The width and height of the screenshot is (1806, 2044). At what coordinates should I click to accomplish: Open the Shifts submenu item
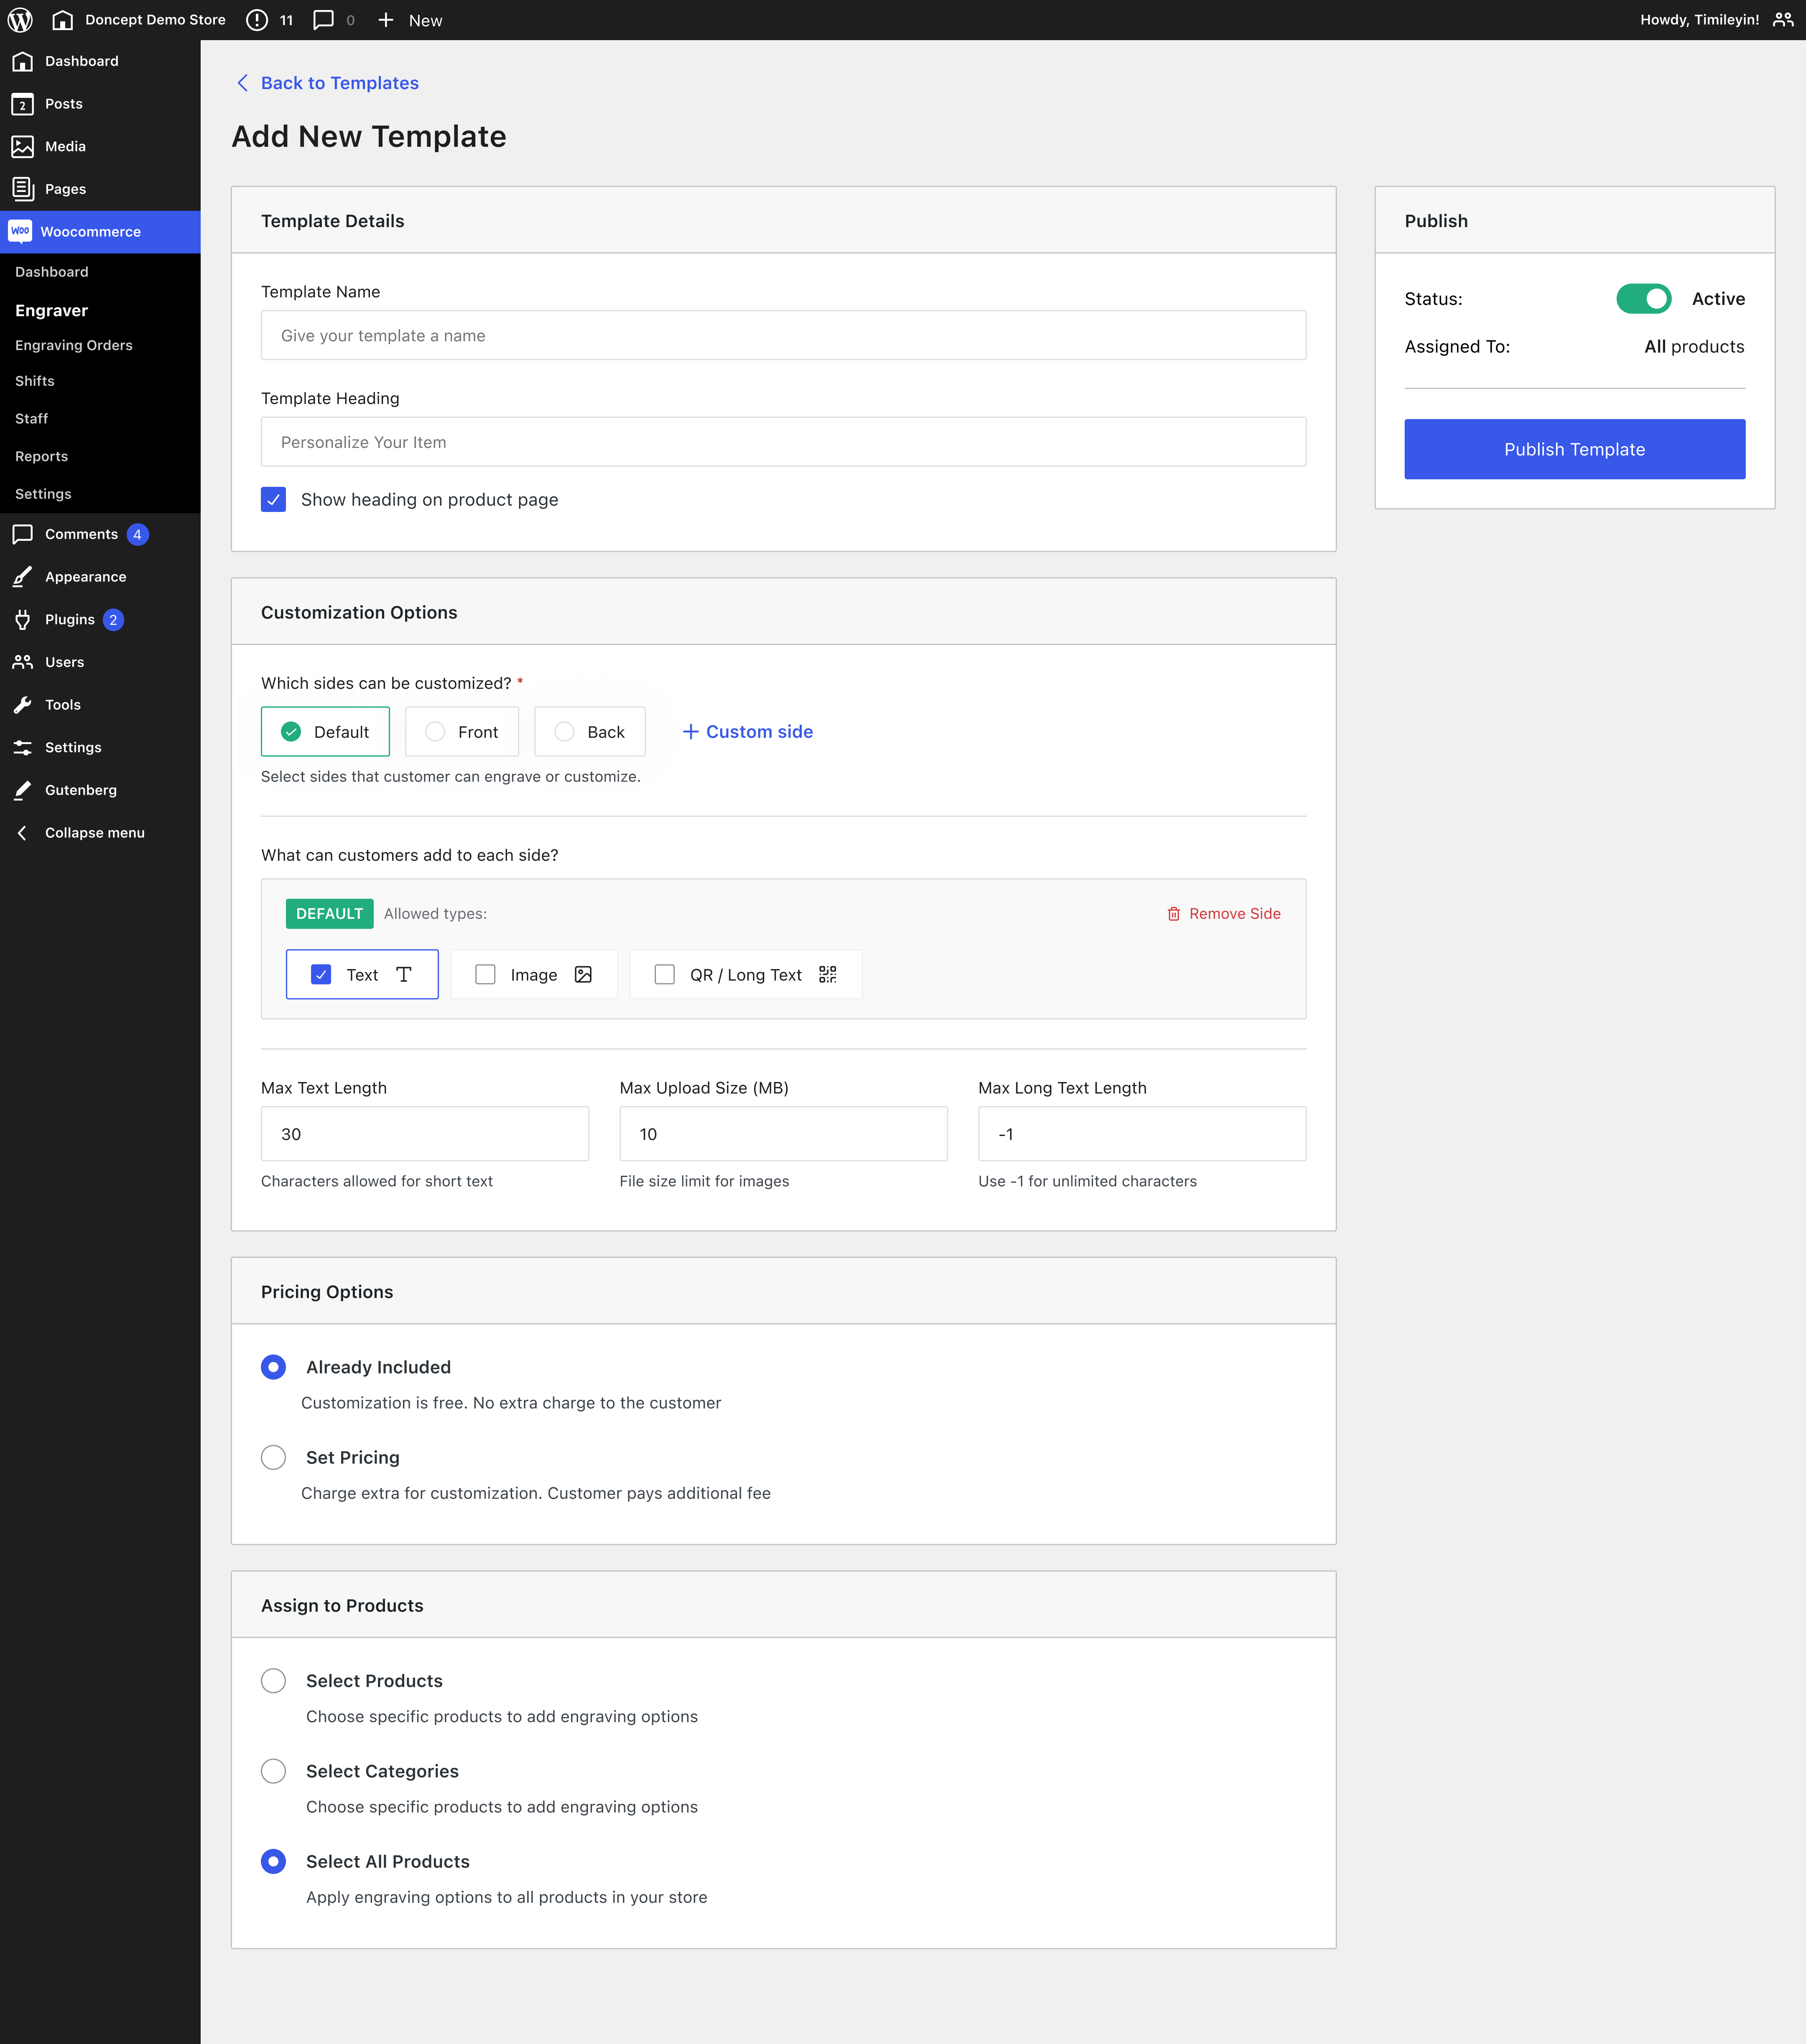point(35,381)
